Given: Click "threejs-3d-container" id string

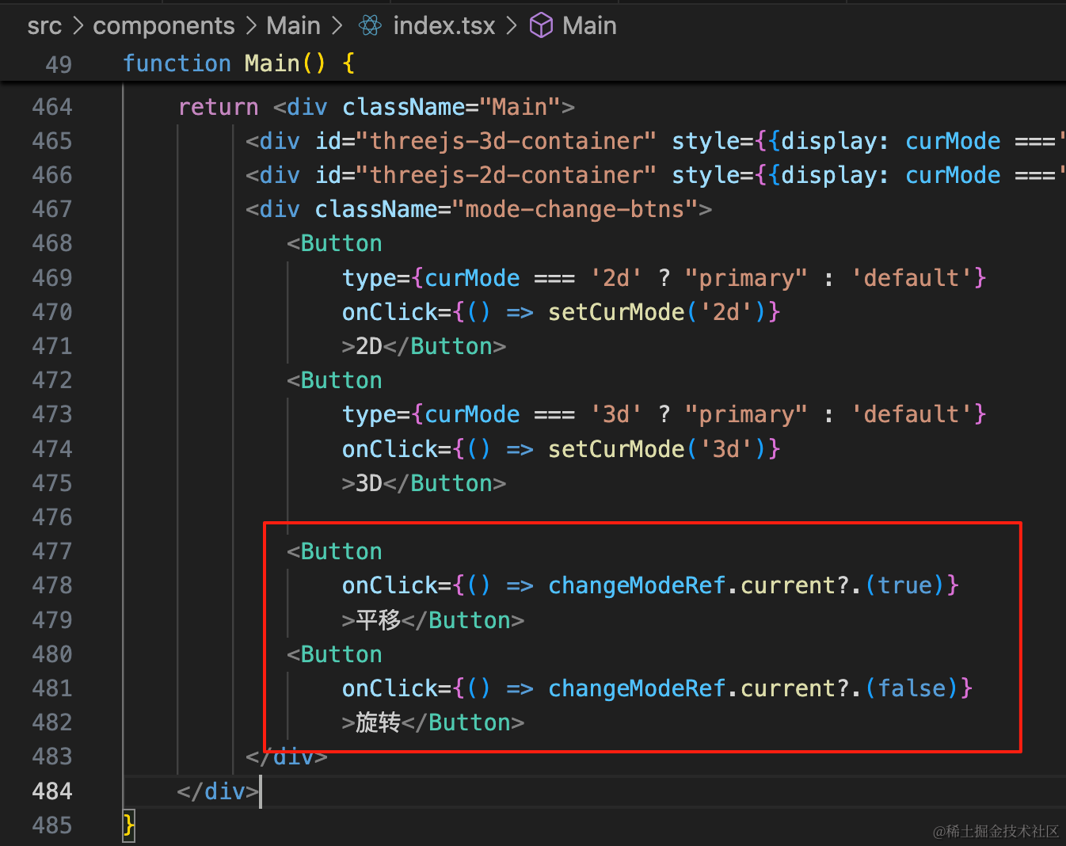Looking at the screenshot, I should tap(506, 141).
